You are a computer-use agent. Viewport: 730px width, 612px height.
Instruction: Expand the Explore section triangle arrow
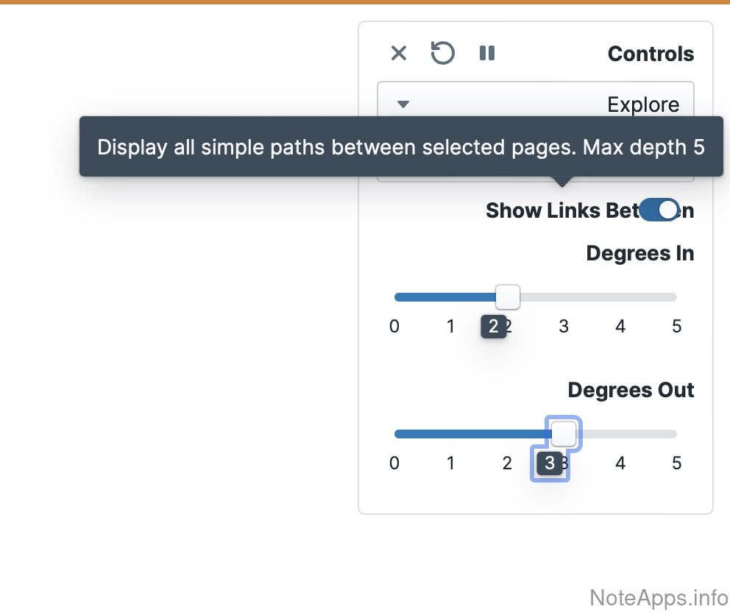(x=403, y=104)
